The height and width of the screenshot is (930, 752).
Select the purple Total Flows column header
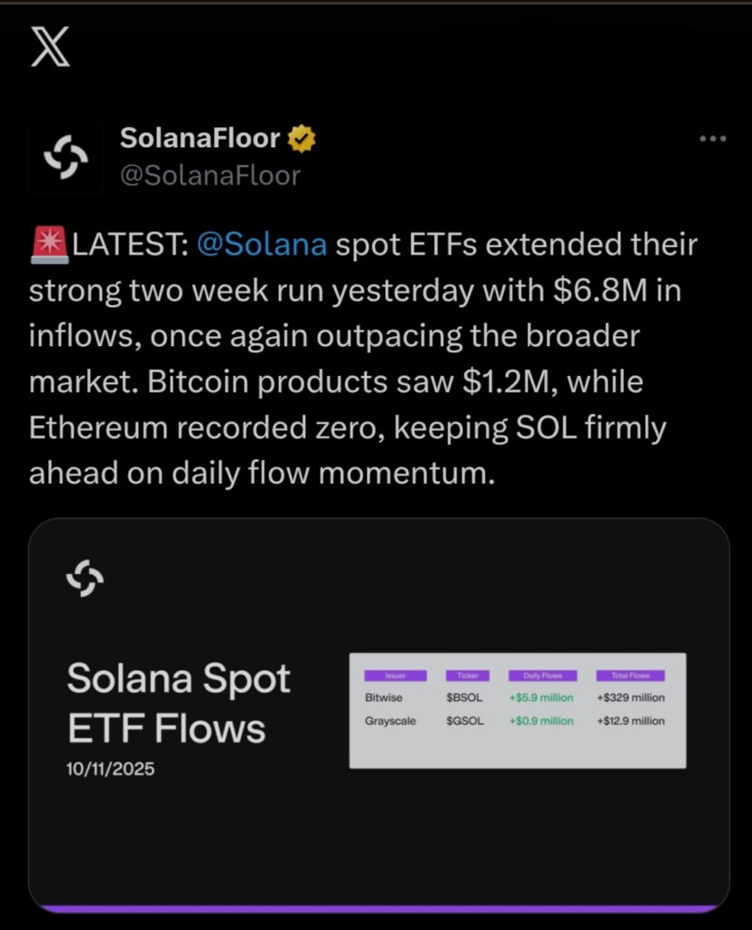pos(632,675)
